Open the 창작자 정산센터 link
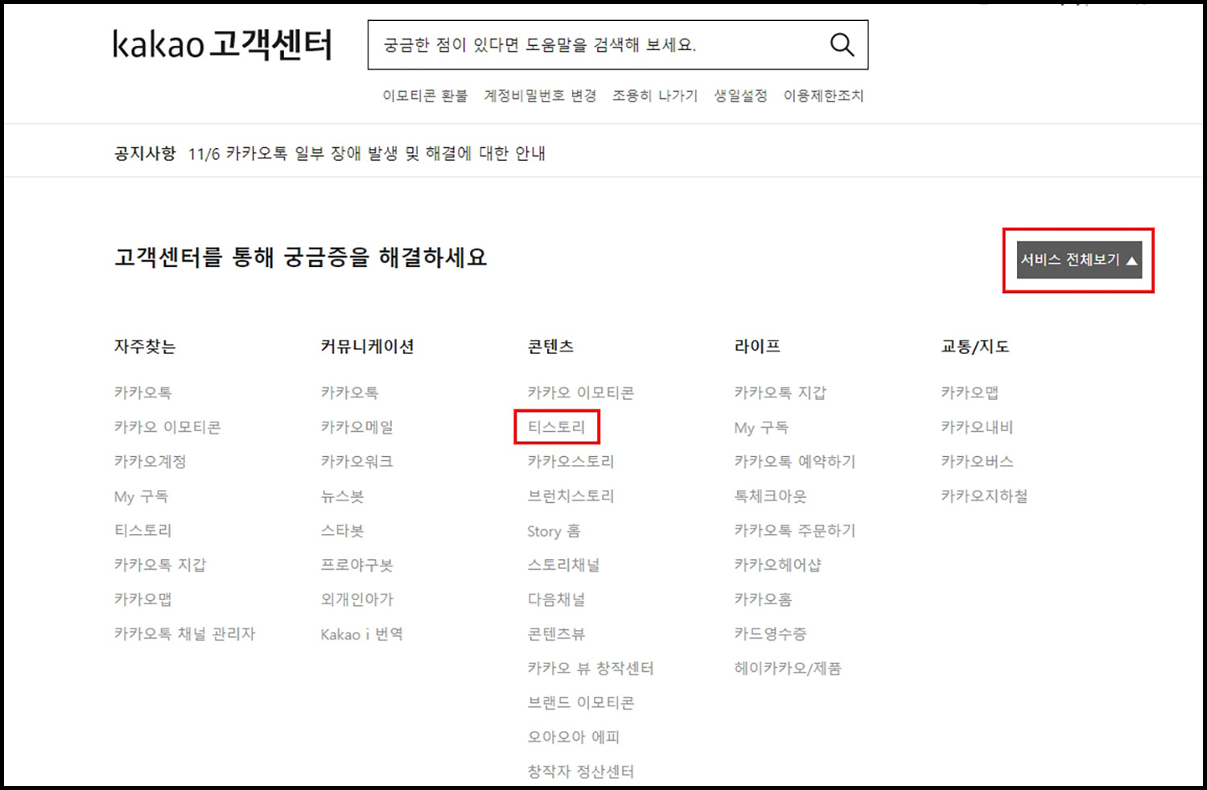 (x=581, y=771)
